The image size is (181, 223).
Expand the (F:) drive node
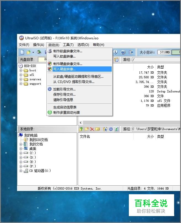pos(21,166)
